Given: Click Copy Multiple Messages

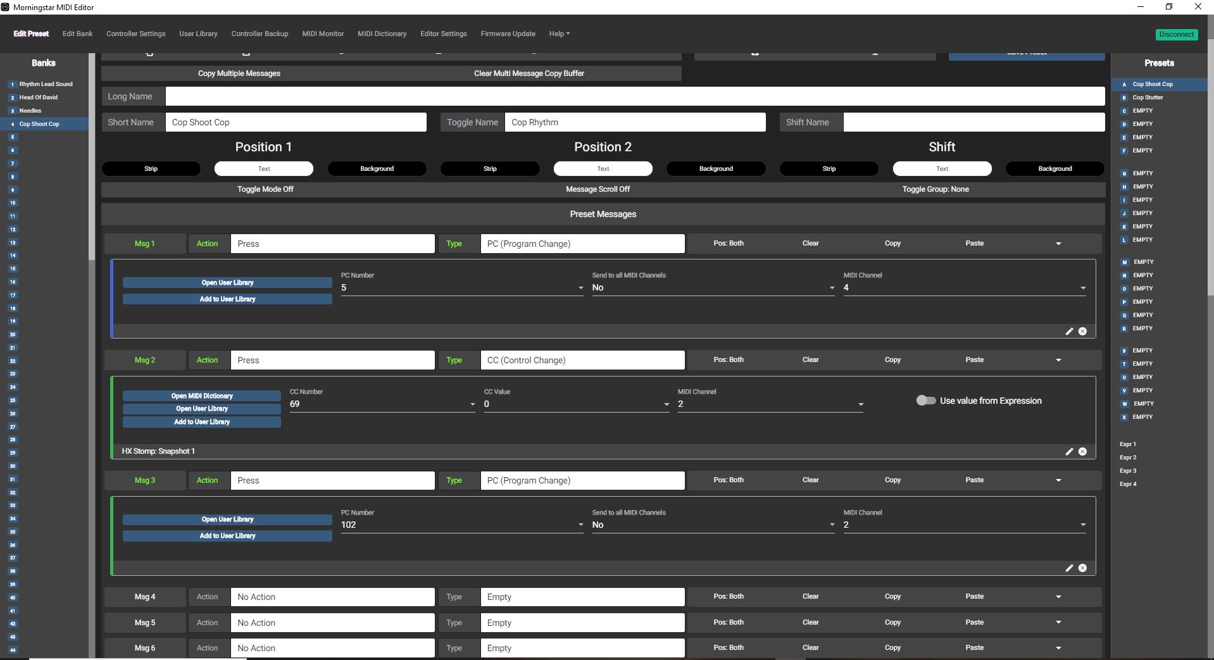Looking at the screenshot, I should click(x=239, y=73).
